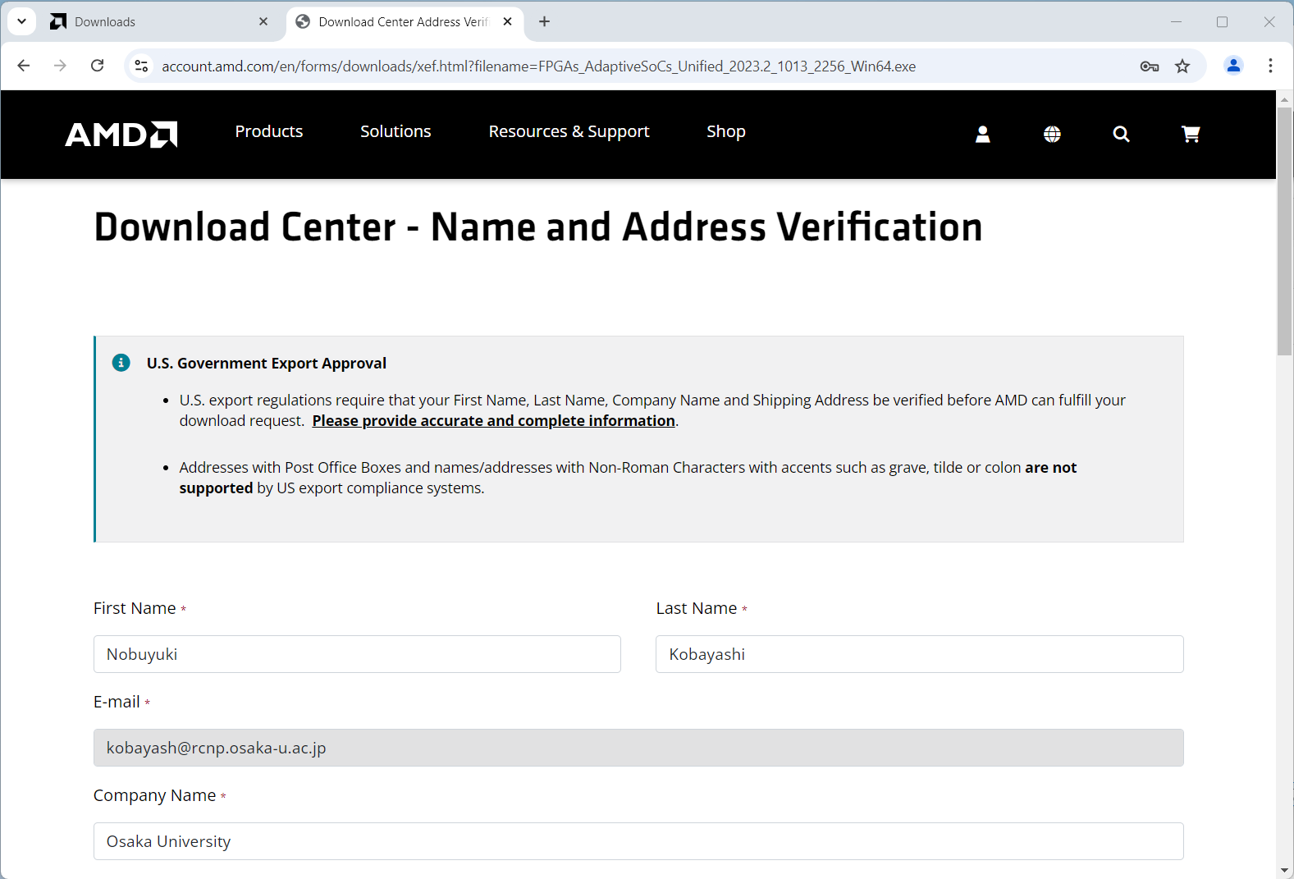Open the Resources & Support menu
The height and width of the screenshot is (879, 1294).
pyautogui.click(x=569, y=131)
